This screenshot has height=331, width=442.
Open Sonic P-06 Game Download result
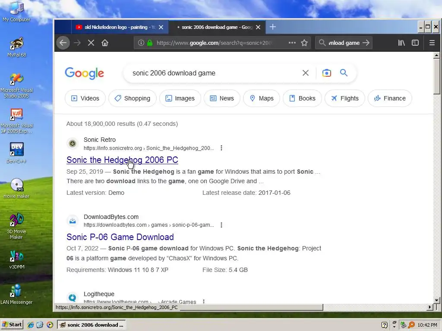pos(120,237)
